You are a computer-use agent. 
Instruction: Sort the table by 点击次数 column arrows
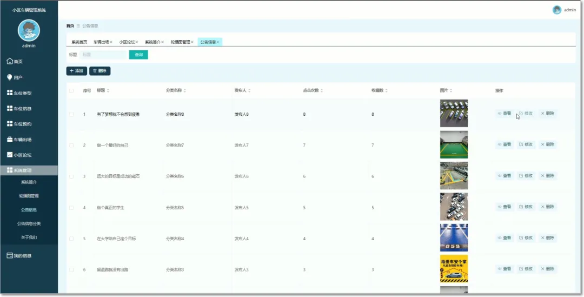pos(321,90)
